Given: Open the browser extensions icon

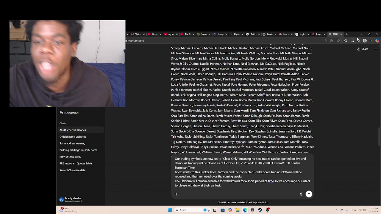Looking at the screenshot, I should tap(346, 41).
